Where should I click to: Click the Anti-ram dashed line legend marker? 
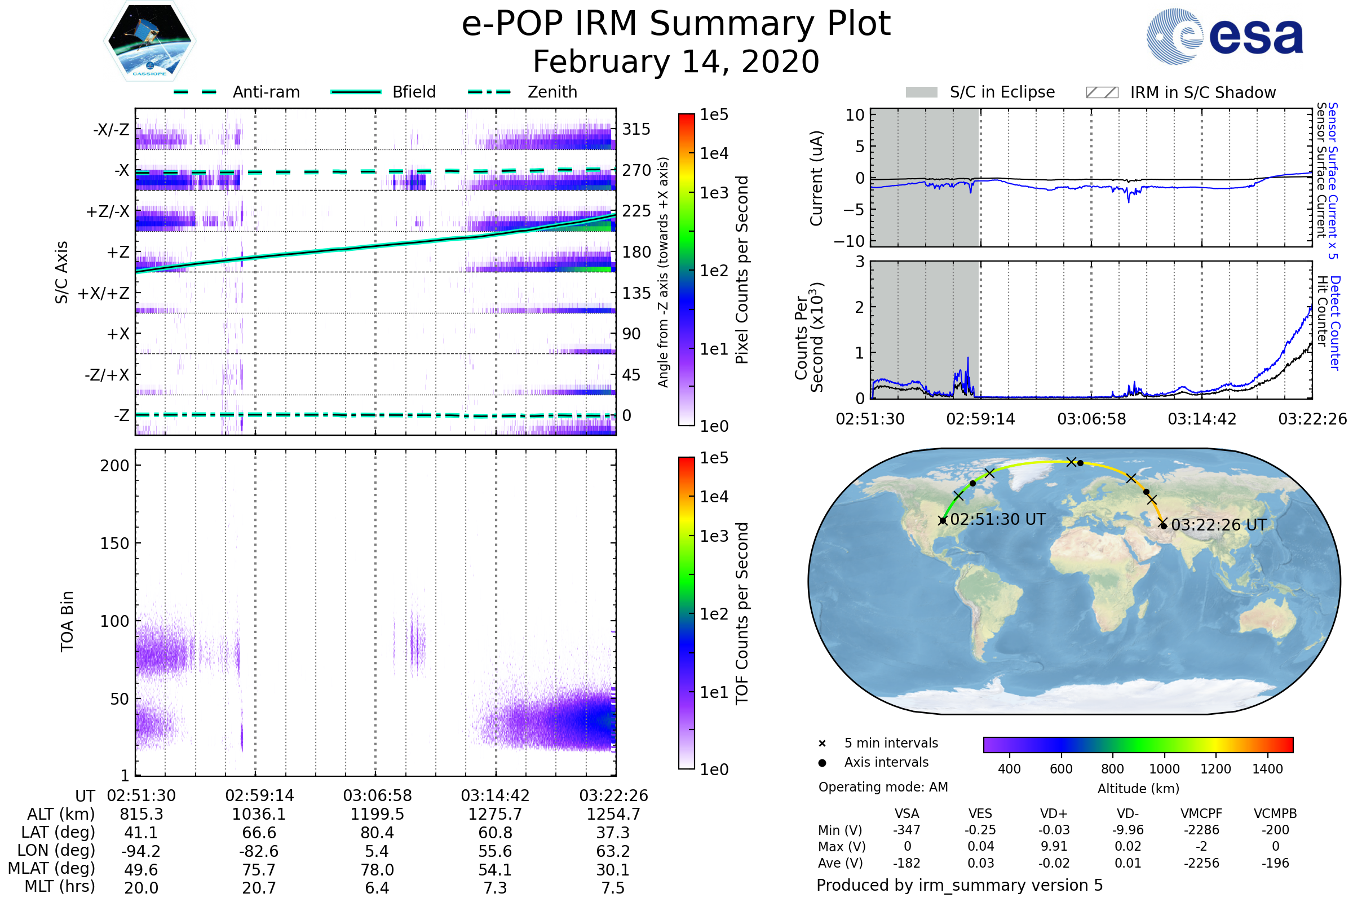click(195, 92)
